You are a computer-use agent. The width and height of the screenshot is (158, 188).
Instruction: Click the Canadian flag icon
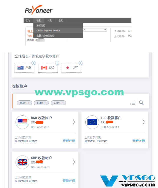coord(44,68)
